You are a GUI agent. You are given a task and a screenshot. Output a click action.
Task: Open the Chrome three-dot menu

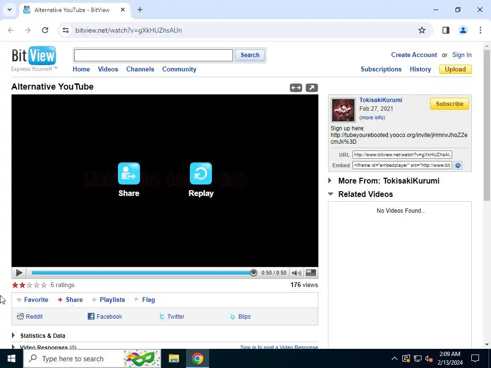click(x=480, y=30)
